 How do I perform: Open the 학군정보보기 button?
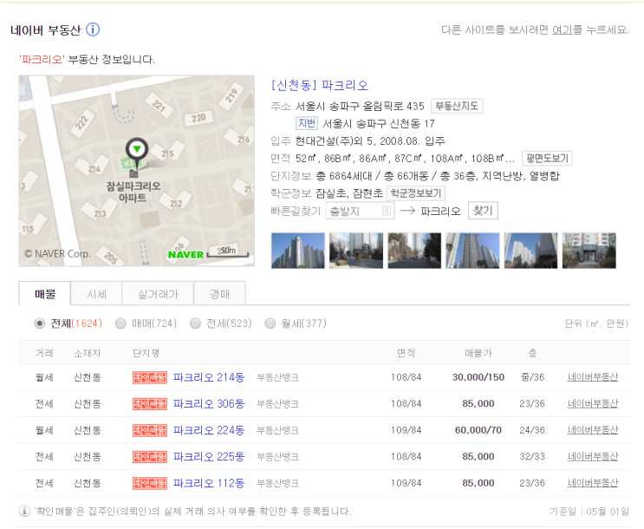coord(416,193)
